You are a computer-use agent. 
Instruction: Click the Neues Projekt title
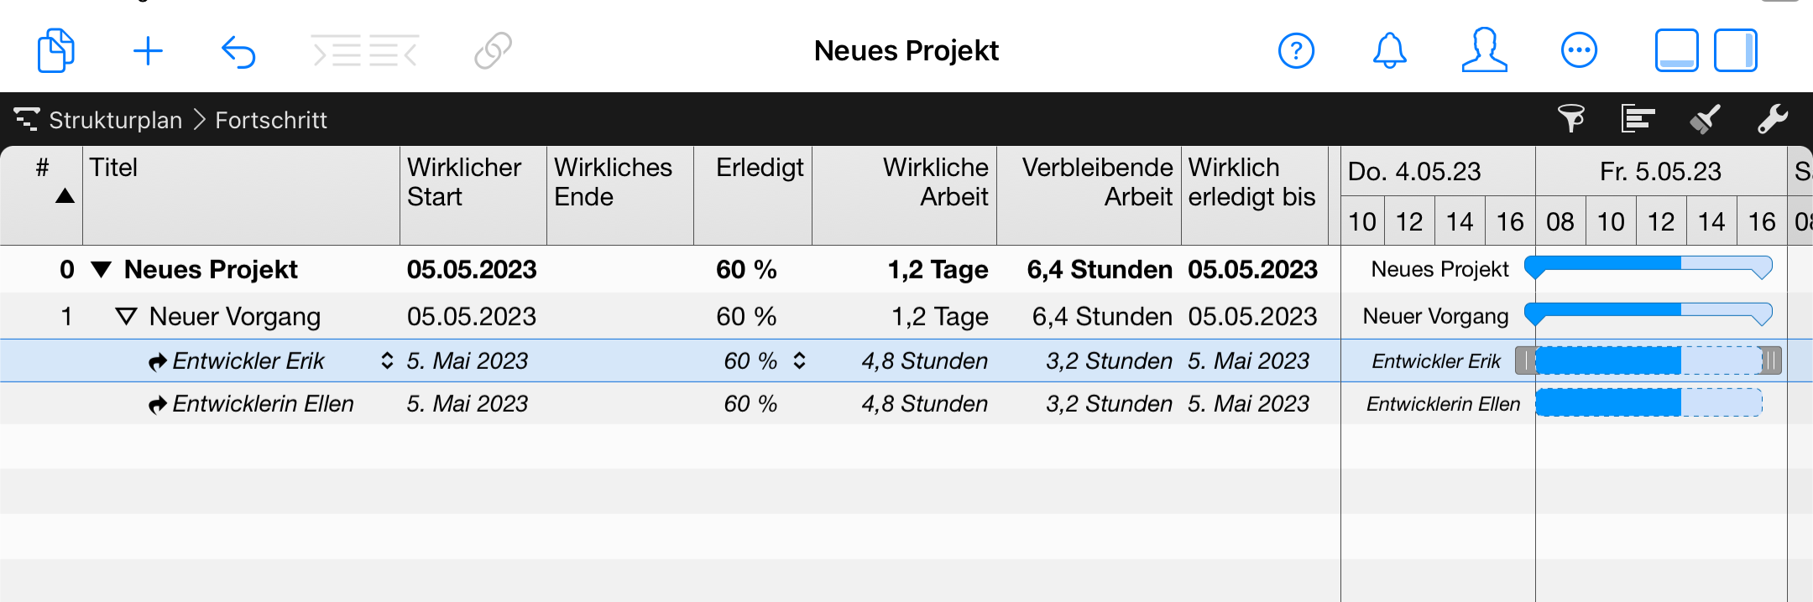pos(905,50)
